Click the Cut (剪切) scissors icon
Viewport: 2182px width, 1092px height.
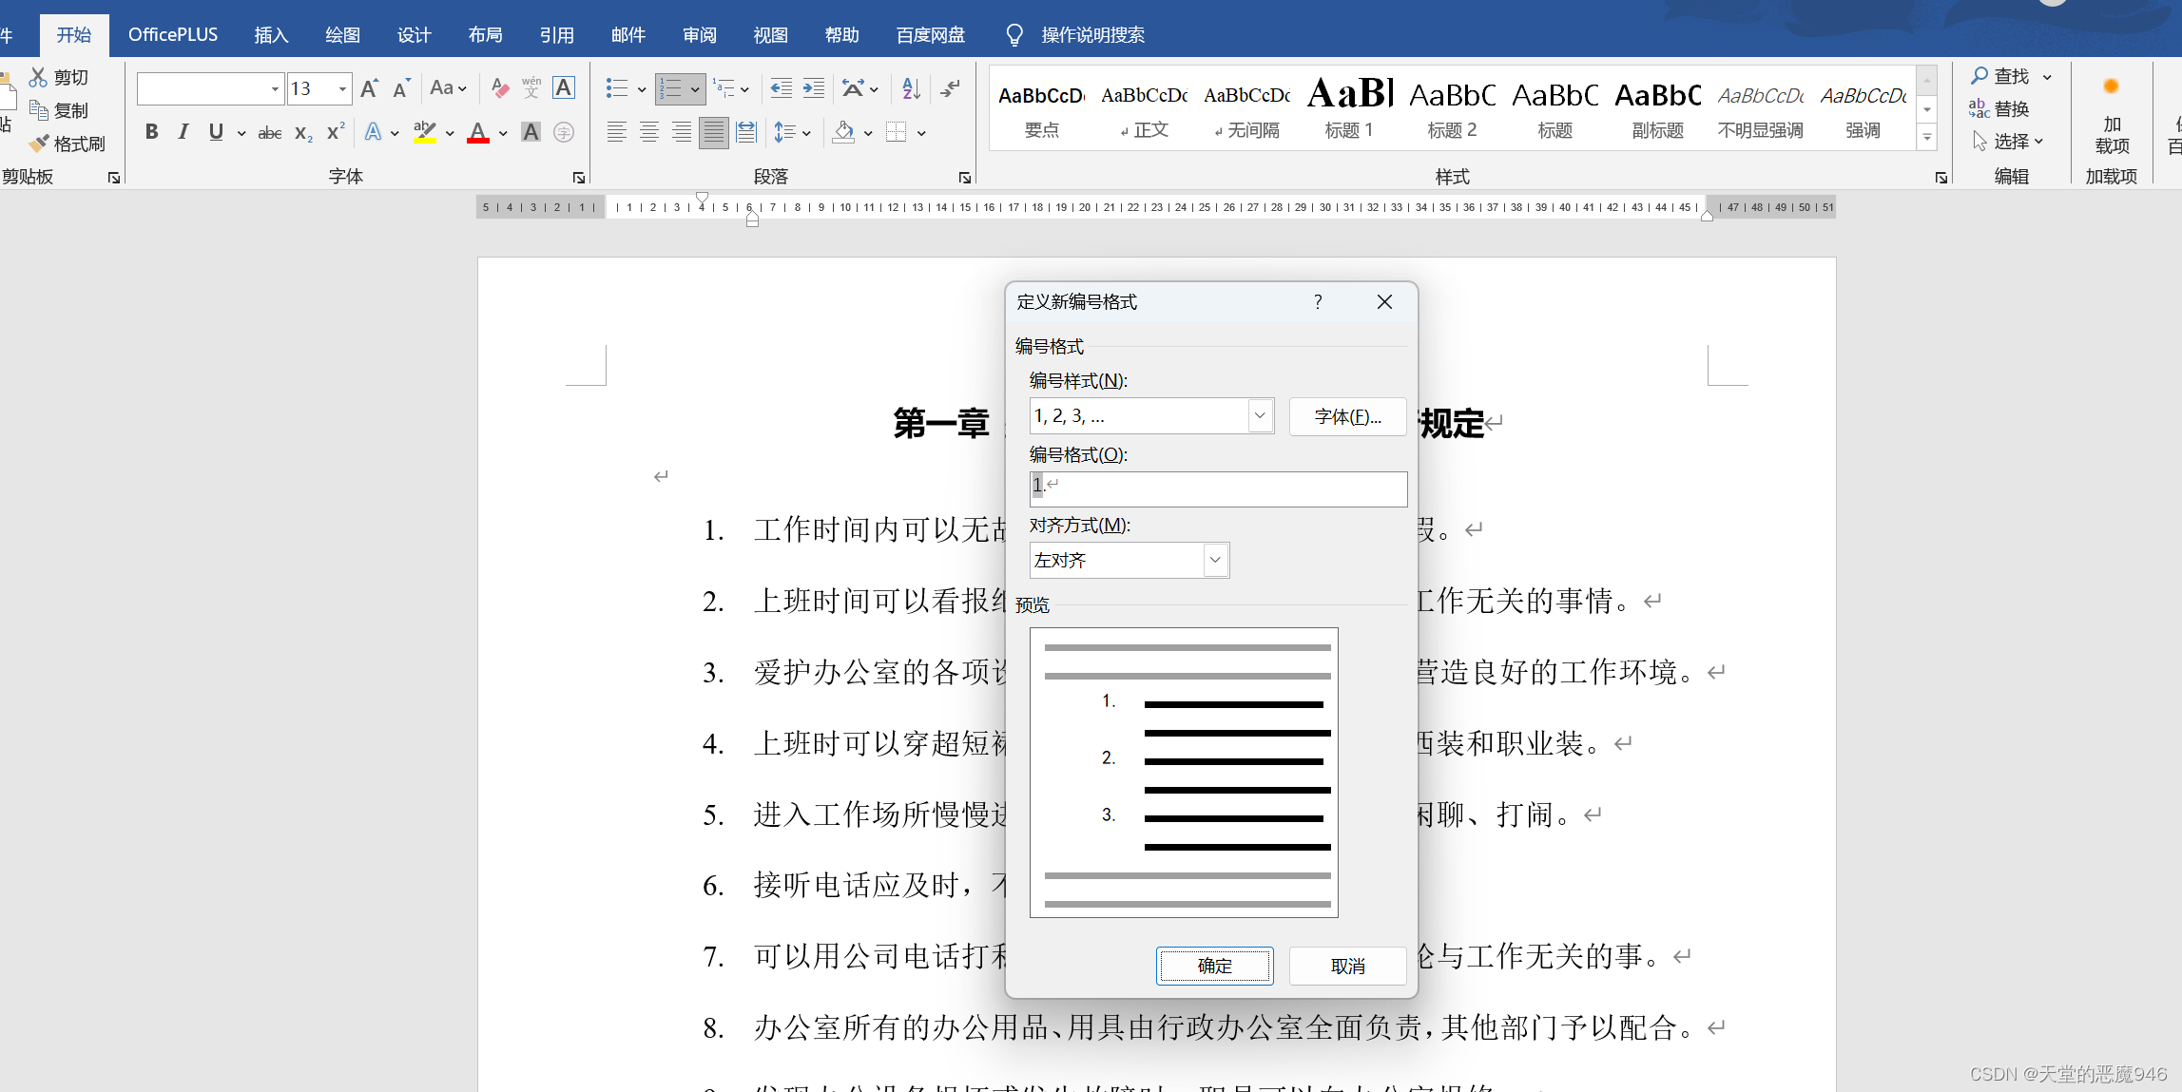pos(38,77)
